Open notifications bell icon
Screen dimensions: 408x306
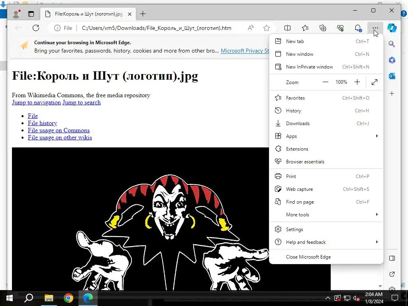pyautogui.click(x=358, y=28)
